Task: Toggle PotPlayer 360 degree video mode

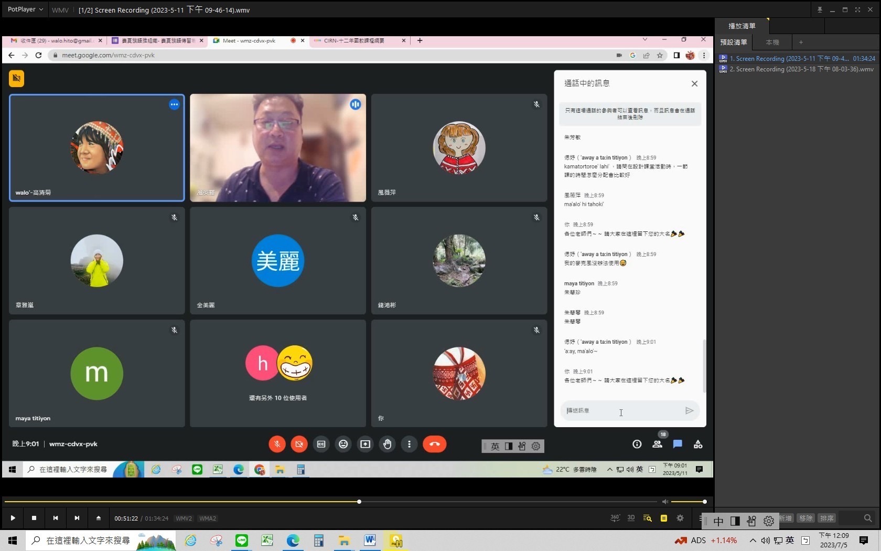Action: (x=615, y=518)
